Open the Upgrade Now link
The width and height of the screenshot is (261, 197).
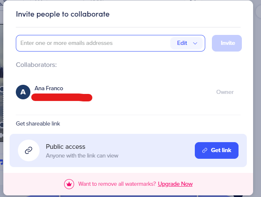tap(175, 184)
